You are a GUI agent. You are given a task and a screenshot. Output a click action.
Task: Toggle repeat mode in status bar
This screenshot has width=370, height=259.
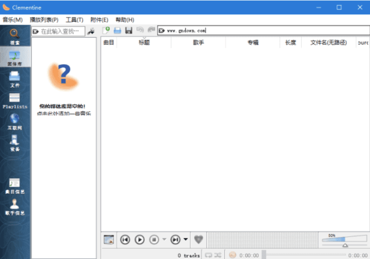pyautogui.click(x=209, y=255)
